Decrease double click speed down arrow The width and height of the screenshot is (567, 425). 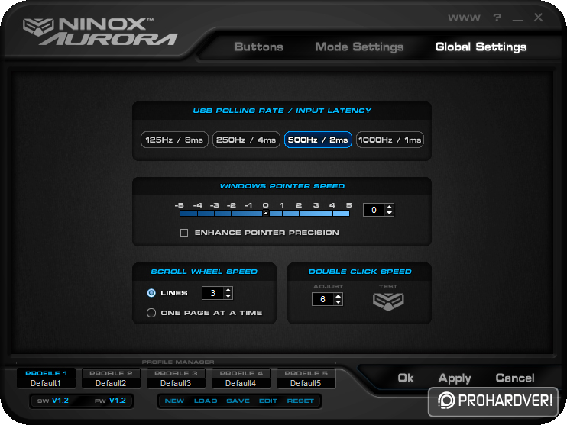(x=338, y=302)
